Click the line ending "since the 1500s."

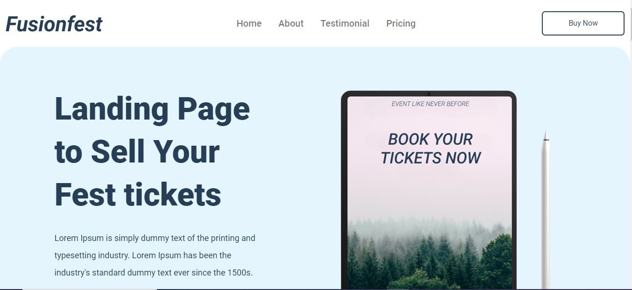[x=153, y=273]
